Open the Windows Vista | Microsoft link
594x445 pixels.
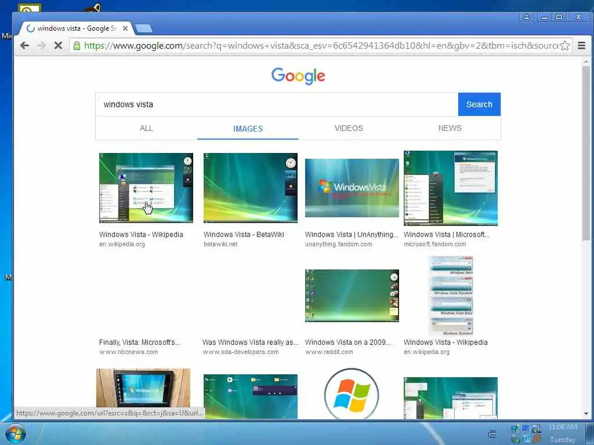pyautogui.click(x=446, y=235)
